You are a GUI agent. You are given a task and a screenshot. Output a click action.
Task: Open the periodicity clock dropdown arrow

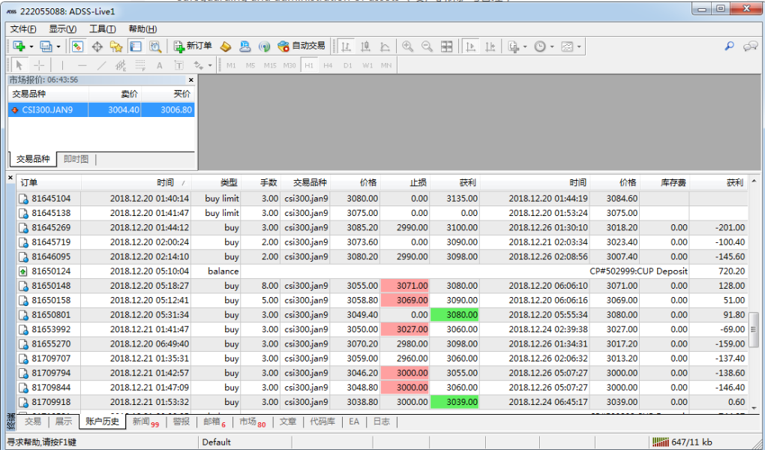tap(552, 46)
